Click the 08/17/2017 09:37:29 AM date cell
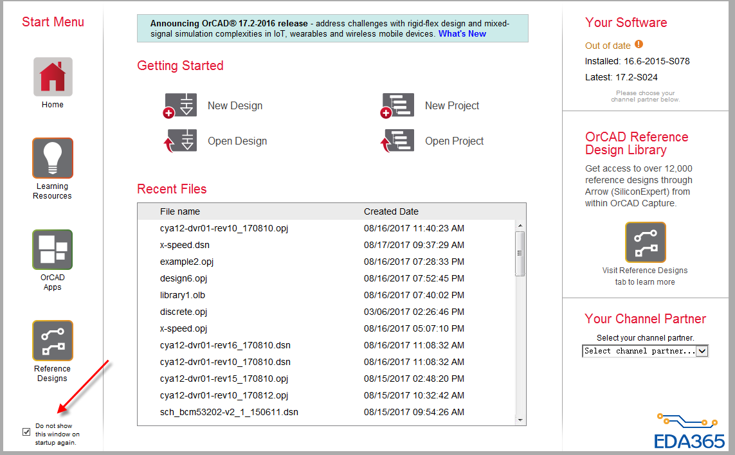 414,245
